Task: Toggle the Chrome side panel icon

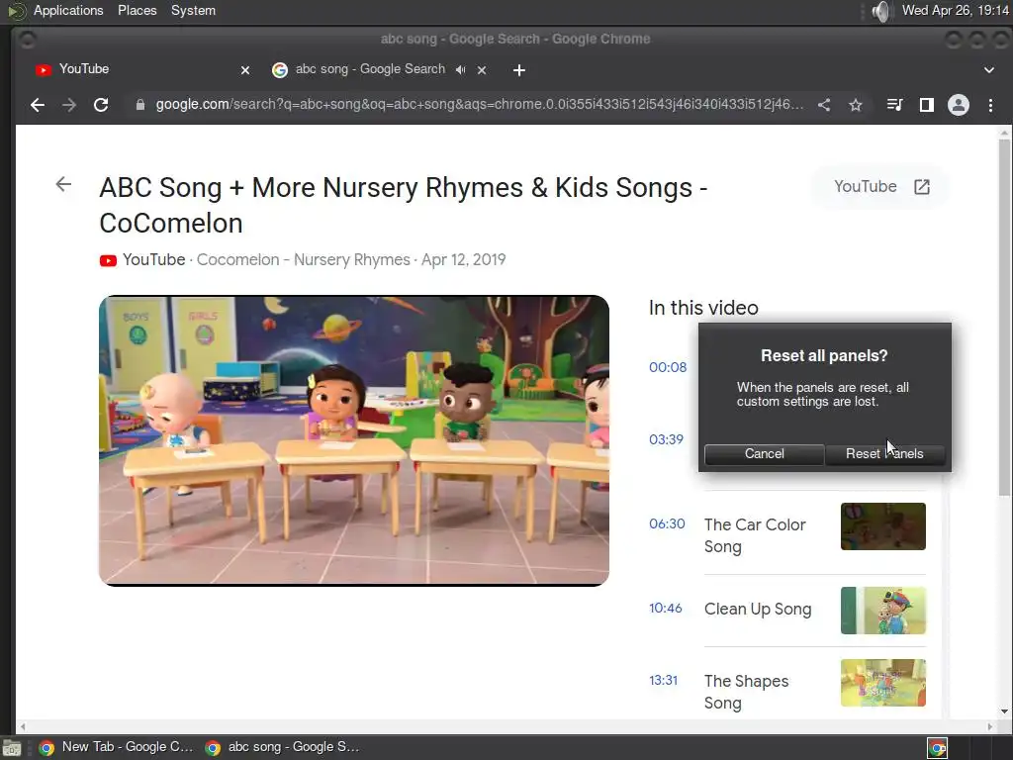Action: pyautogui.click(x=926, y=105)
